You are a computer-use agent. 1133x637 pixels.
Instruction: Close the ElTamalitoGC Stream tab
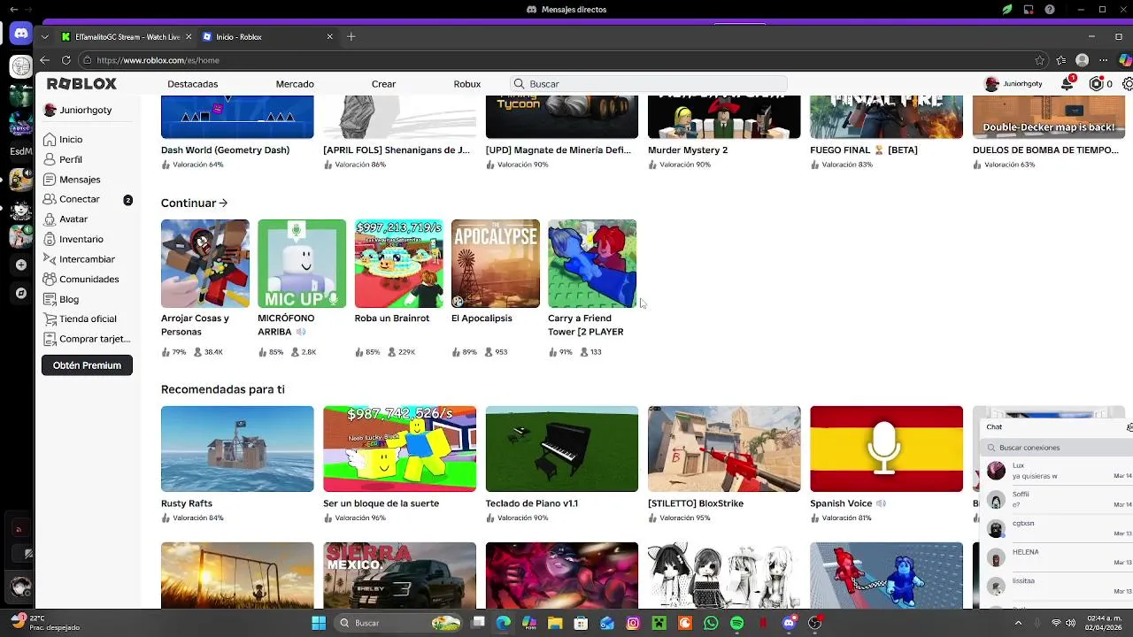187,37
